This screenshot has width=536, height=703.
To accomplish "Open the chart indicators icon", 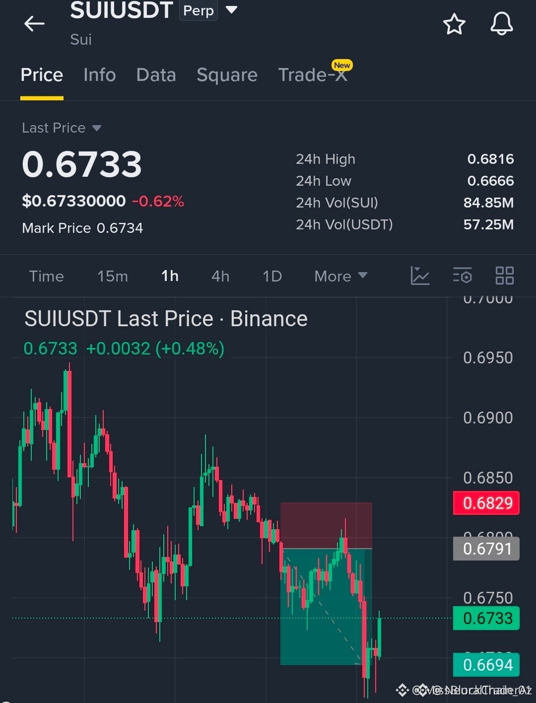I will pos(420,276).
